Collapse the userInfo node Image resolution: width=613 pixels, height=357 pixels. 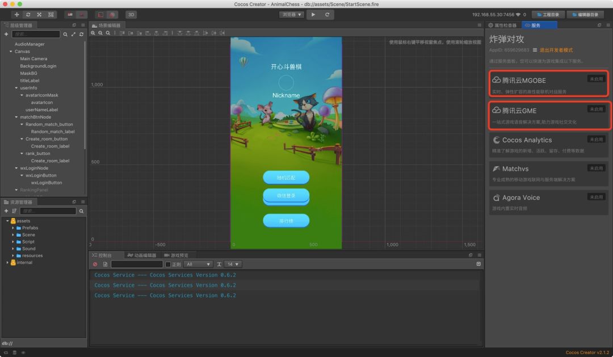[16, 88]
